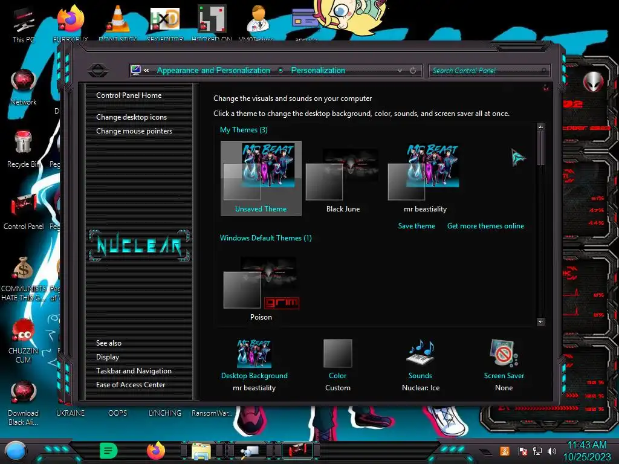Screen dimensions: 619x464
Task: Select the RansomWar... desktop item label
Action: 212,413
